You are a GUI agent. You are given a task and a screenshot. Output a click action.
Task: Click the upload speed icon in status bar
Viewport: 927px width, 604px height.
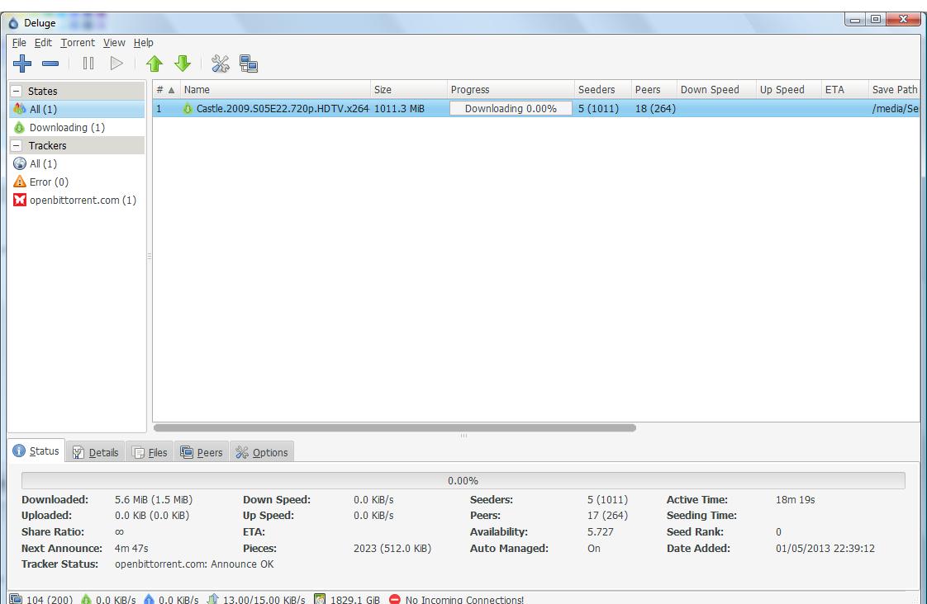point(149,599)
